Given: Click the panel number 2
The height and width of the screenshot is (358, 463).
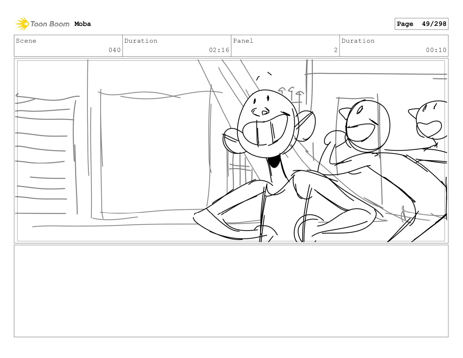Looking at the screenshot, I should point(336,50).
